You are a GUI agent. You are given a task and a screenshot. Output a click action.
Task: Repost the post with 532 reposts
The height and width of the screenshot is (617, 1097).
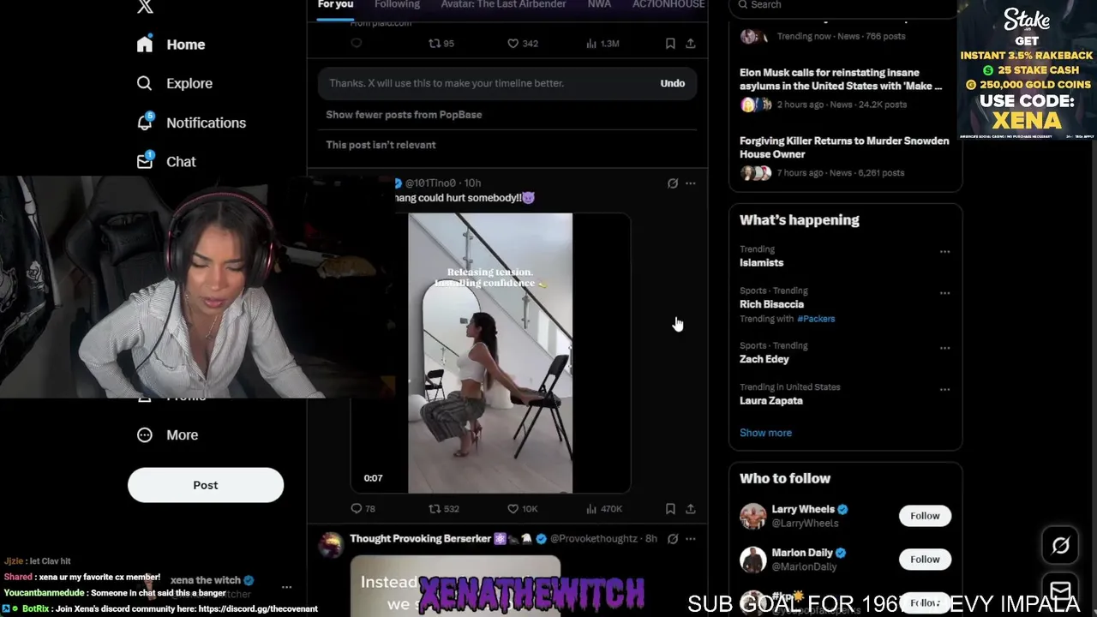(x=435, y=508)
